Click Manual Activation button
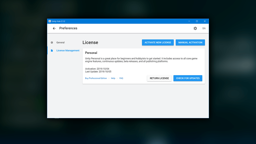Viewport: 256px width, 144px height. tap(190, 42)
